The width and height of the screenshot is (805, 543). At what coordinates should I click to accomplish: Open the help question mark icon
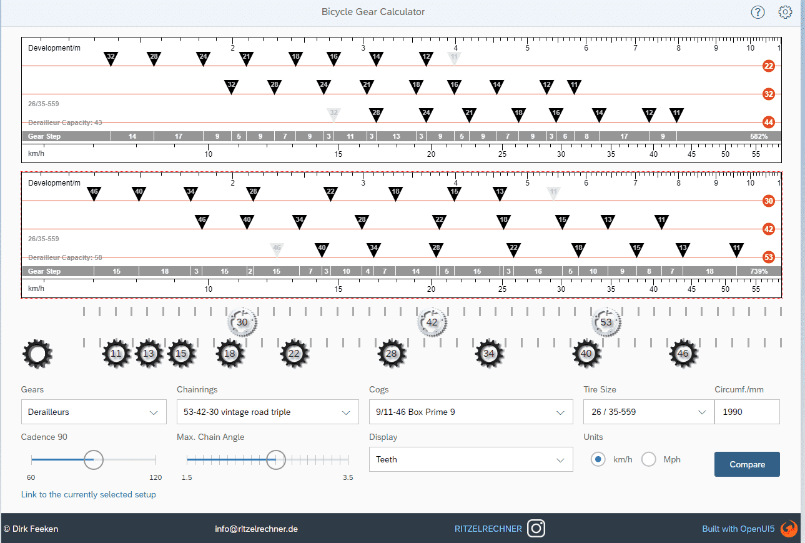coord(758,12)
